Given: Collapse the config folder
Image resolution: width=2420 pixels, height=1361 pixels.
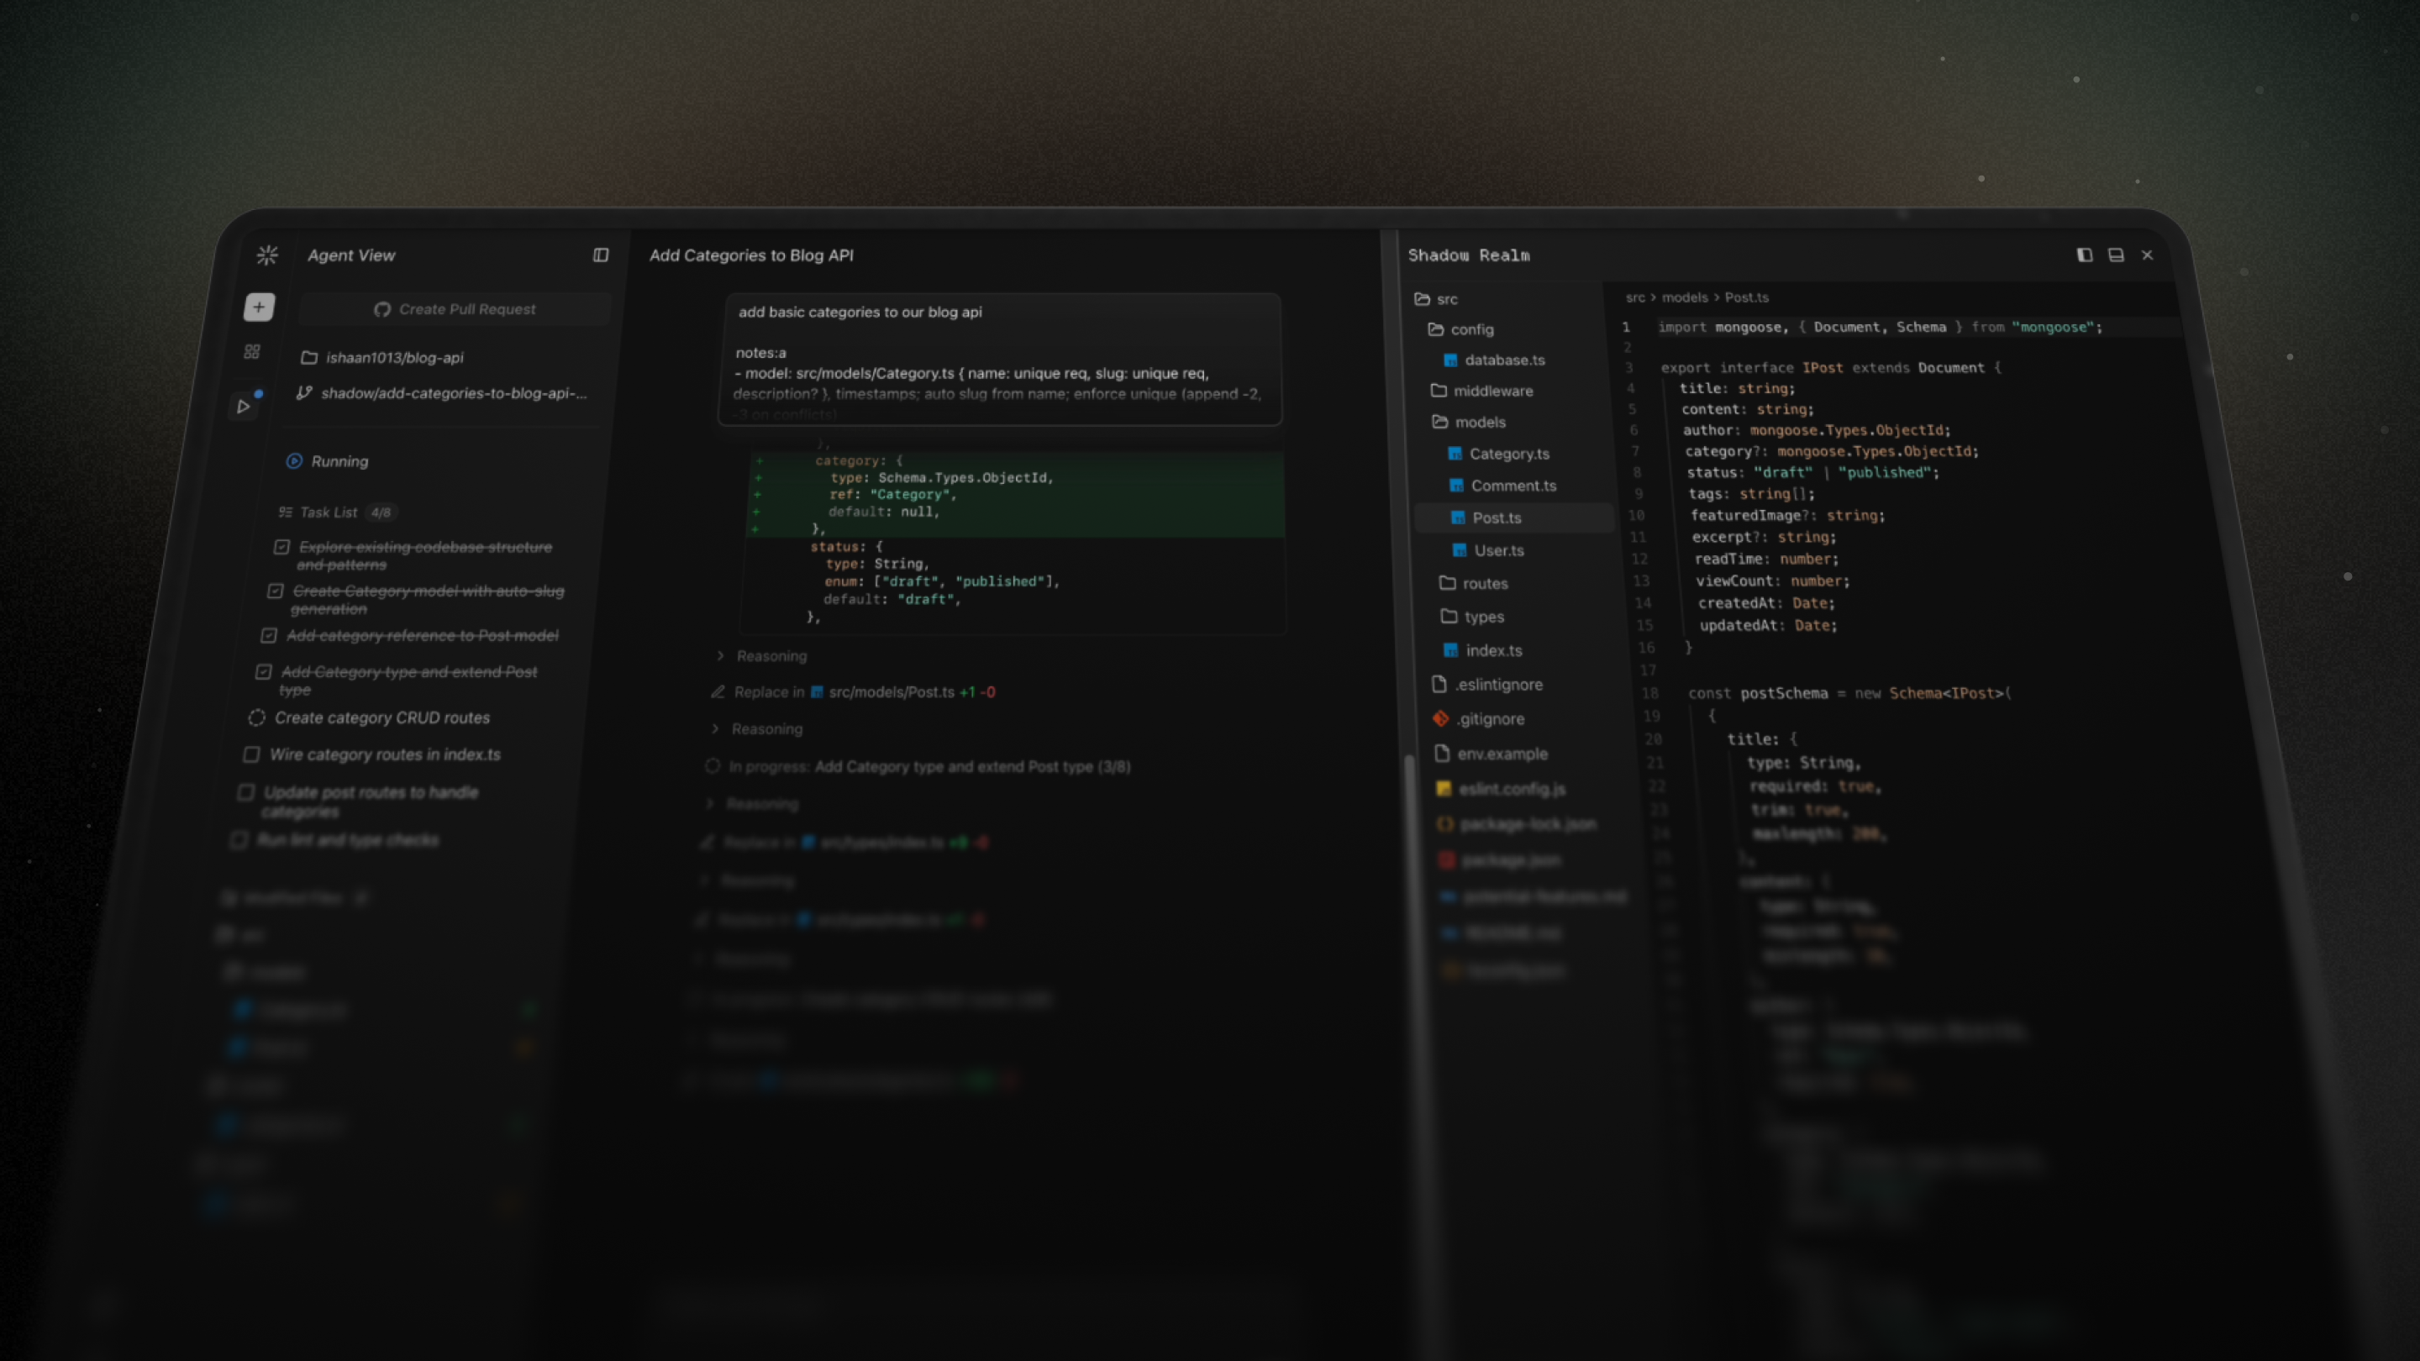Looking at the screenshot, I should 1461,329.
